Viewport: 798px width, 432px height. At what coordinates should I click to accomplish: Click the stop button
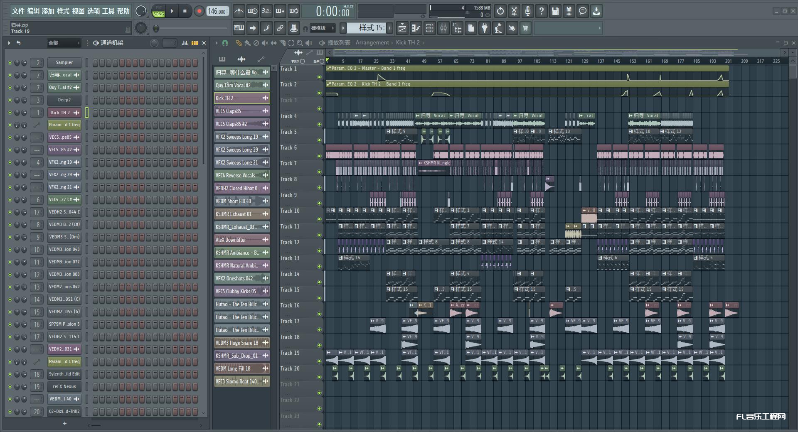point(185,11)
